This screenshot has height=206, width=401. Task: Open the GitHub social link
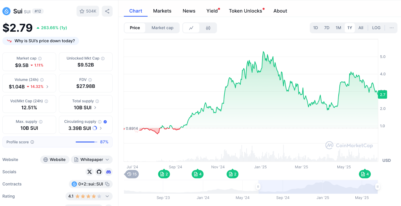click(x=99, y=172)
